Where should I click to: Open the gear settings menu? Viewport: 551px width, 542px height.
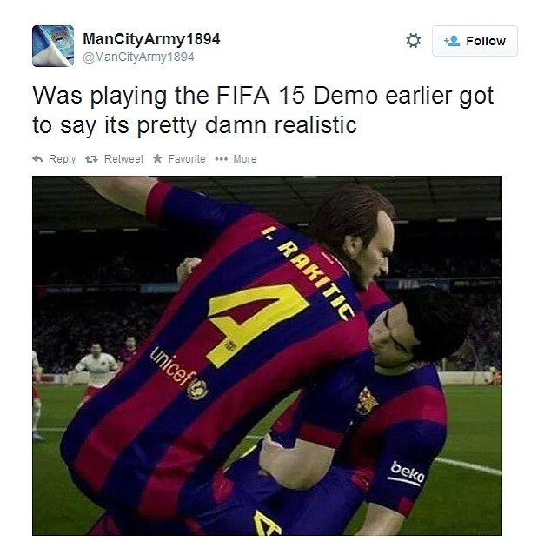pyautogui.click(x=414, y=41)
